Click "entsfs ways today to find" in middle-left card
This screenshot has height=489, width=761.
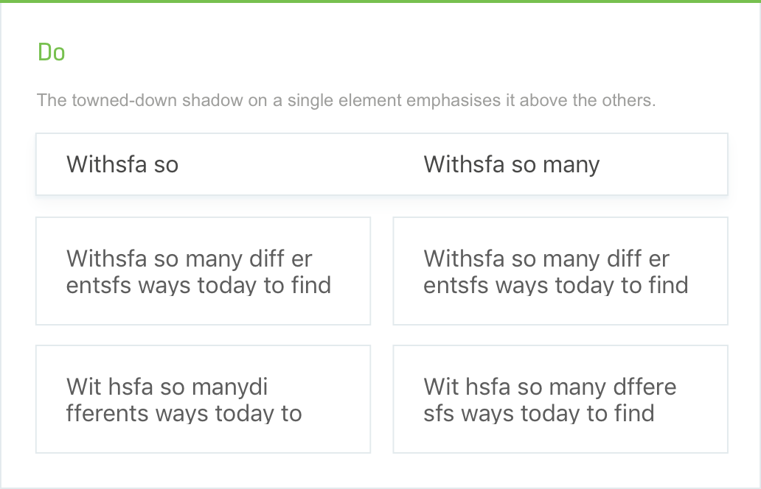198,286
